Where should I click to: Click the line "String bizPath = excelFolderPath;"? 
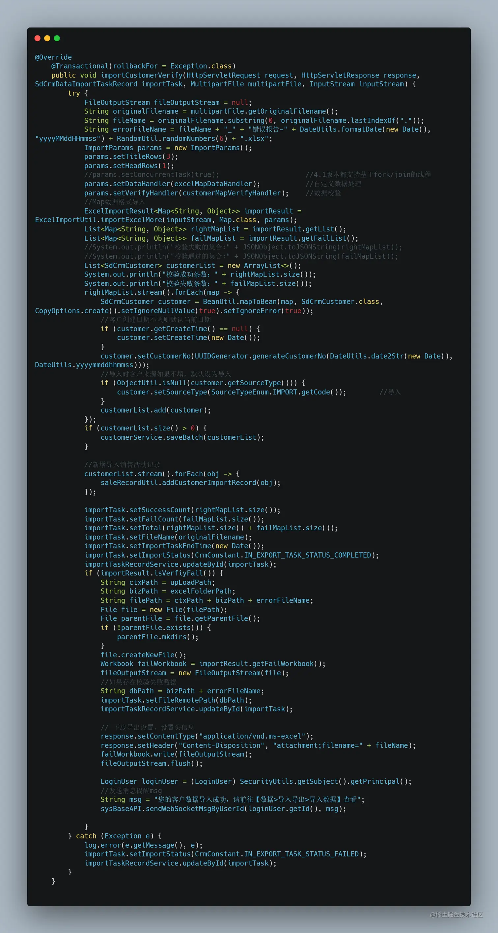click(168, 592)
